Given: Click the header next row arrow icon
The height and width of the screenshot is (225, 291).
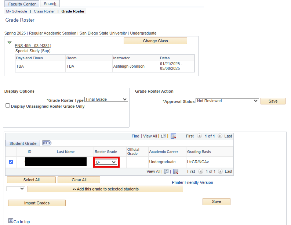Looking at the screenshot, I should coord(220,136).
